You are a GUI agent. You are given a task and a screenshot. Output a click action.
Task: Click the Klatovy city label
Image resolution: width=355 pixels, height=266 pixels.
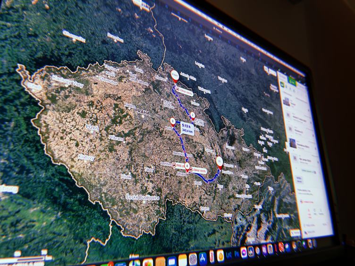(x=86, y=157)
